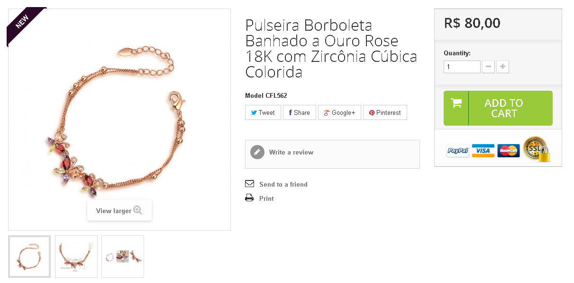The width and height of the screenshot is (574, 283).
Task: Click the Twitter bird icon on Tweet
Action: click(254, 113)
